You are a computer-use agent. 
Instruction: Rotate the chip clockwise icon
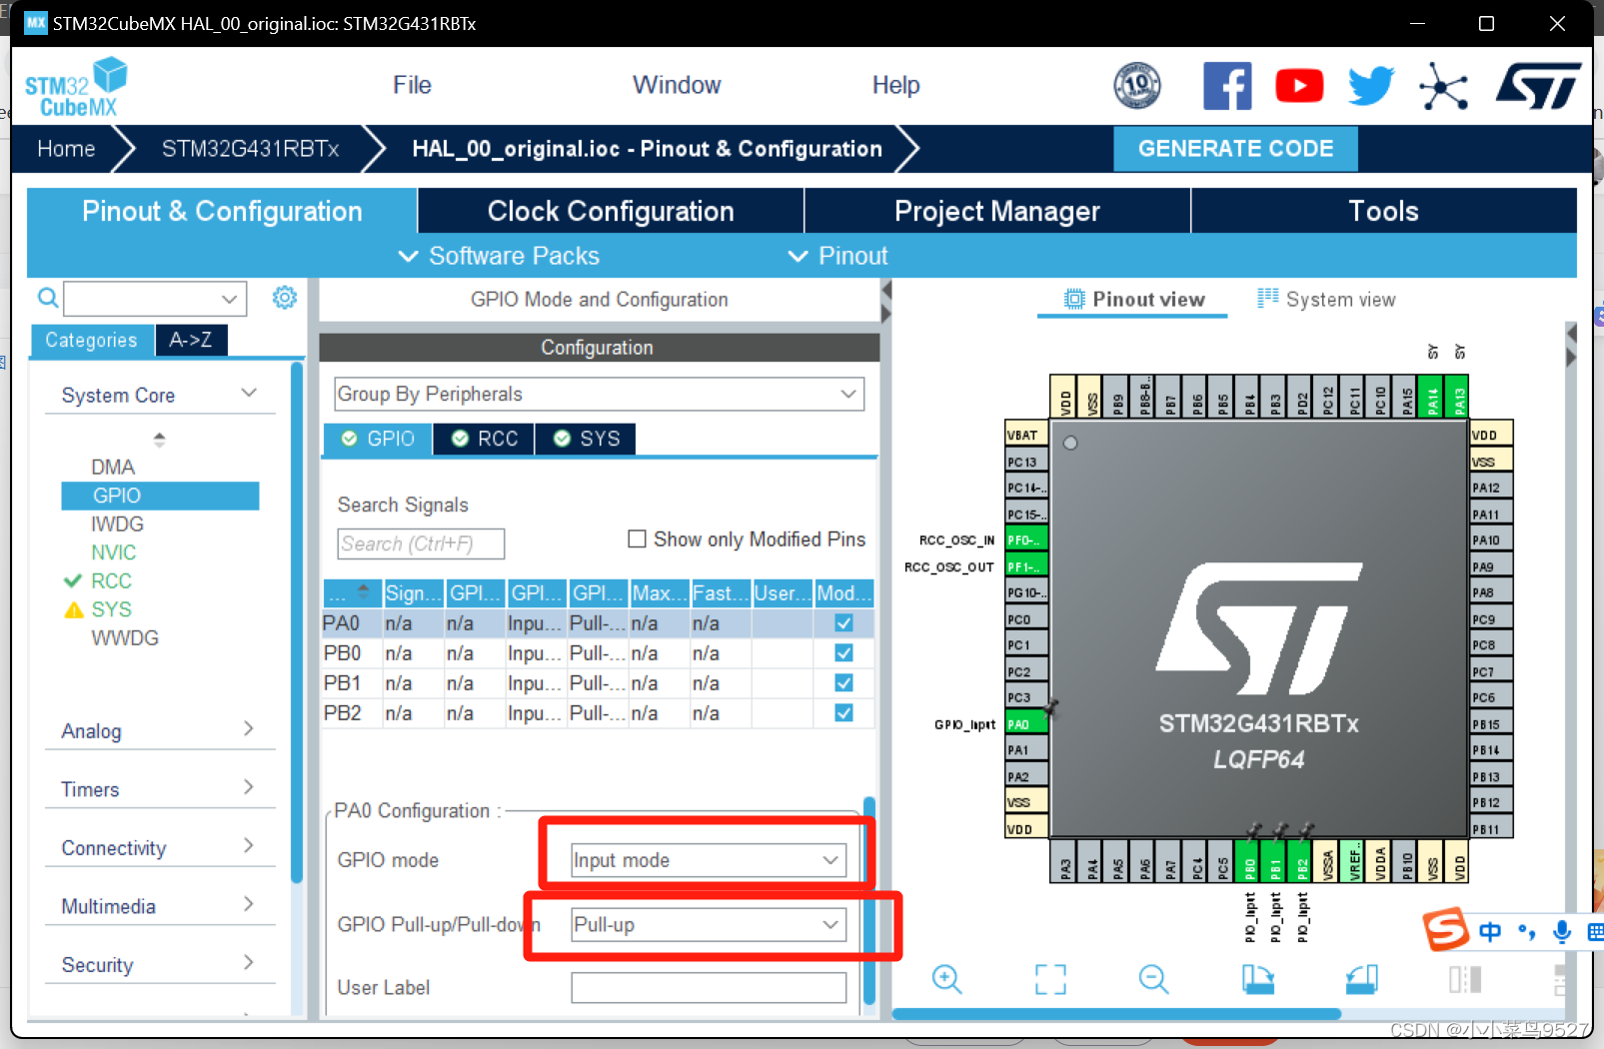(1258, 979)
